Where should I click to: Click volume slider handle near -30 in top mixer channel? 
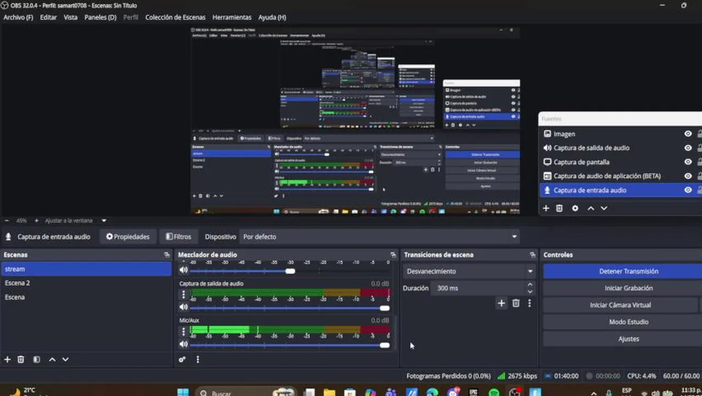[x=290, y=271]
